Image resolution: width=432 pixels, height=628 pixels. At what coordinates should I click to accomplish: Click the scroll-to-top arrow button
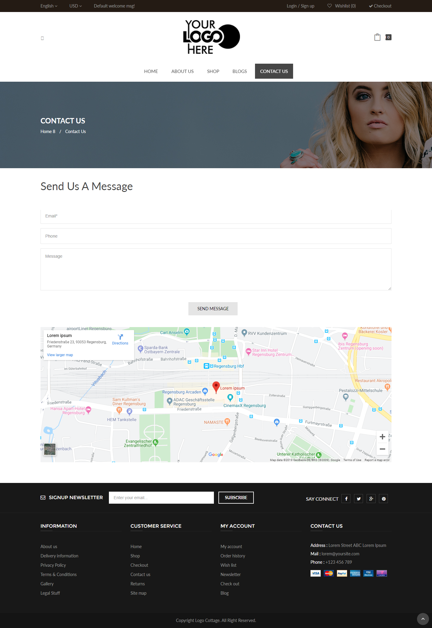[x=423, y=619]
